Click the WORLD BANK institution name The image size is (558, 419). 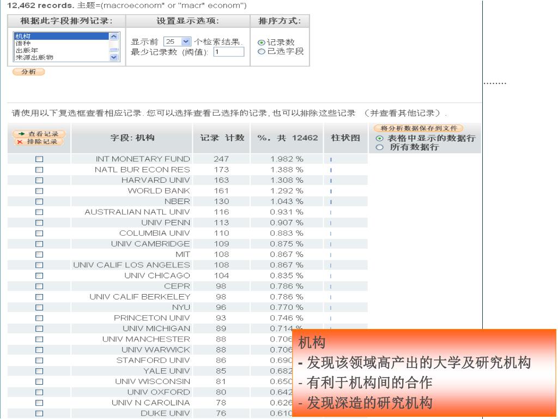159,190
